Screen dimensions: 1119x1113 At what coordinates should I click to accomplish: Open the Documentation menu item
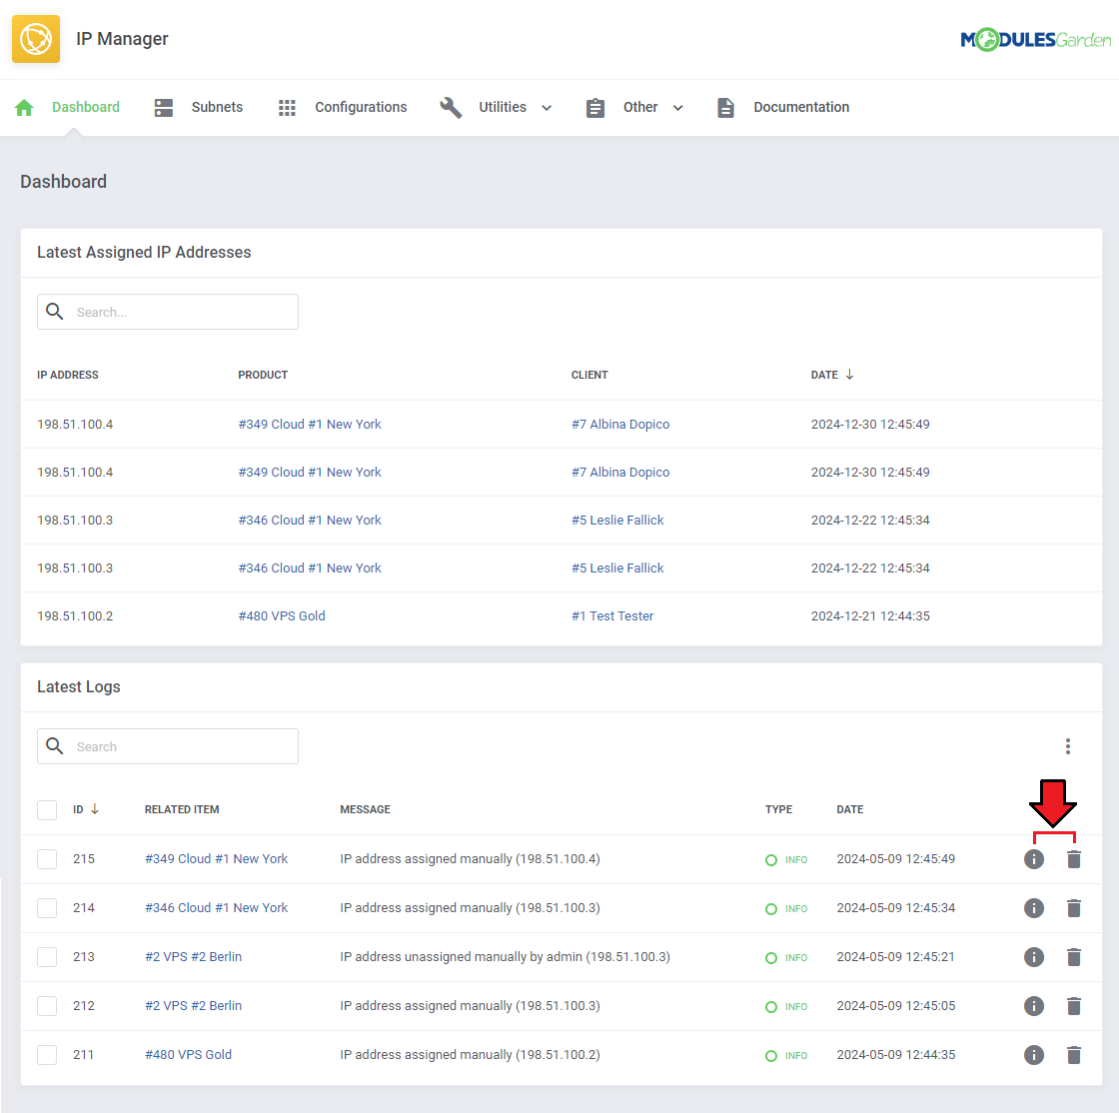[801, 107]
